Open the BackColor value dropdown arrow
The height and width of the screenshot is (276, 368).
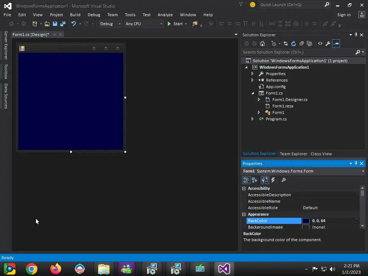click(x=357, y=221)
